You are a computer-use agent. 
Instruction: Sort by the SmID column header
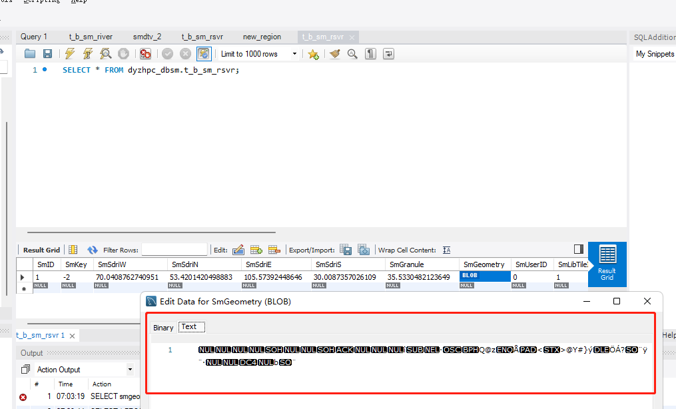point(46,264)
